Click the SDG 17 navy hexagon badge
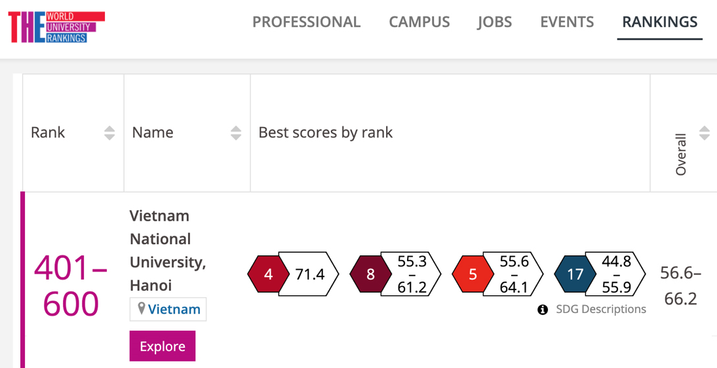Image resolution: width=717 pixels, height=368 pixels. coord(575,274)
